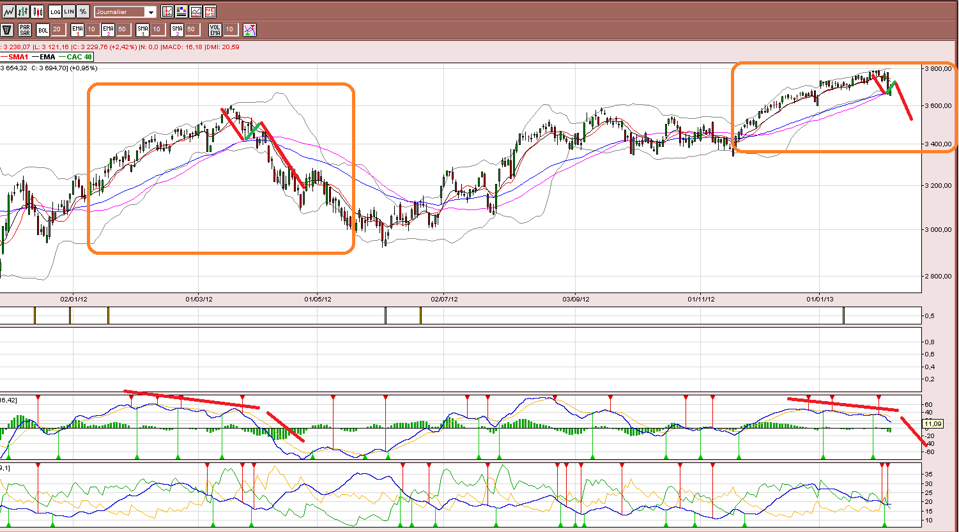
Task: Click the 01/03/12 date axis label
Action: 199,298
